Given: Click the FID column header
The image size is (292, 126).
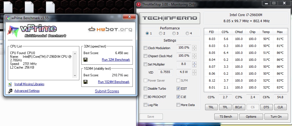Looking at the screenshot, I should click(x=211, y=32).
